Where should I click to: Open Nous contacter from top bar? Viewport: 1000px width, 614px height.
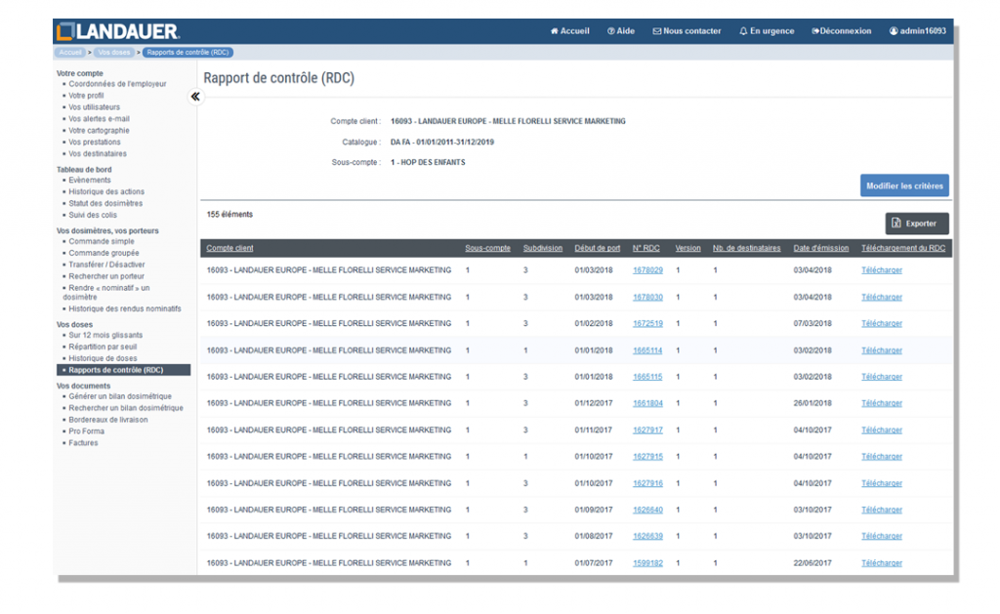click(687, 31)
